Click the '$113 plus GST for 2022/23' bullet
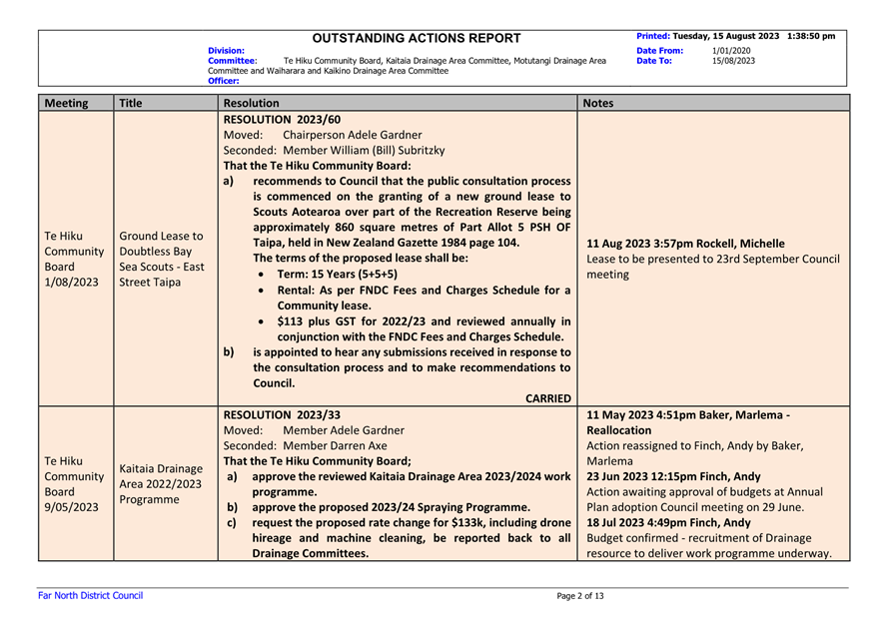884x625 pixels. point(424,329)
